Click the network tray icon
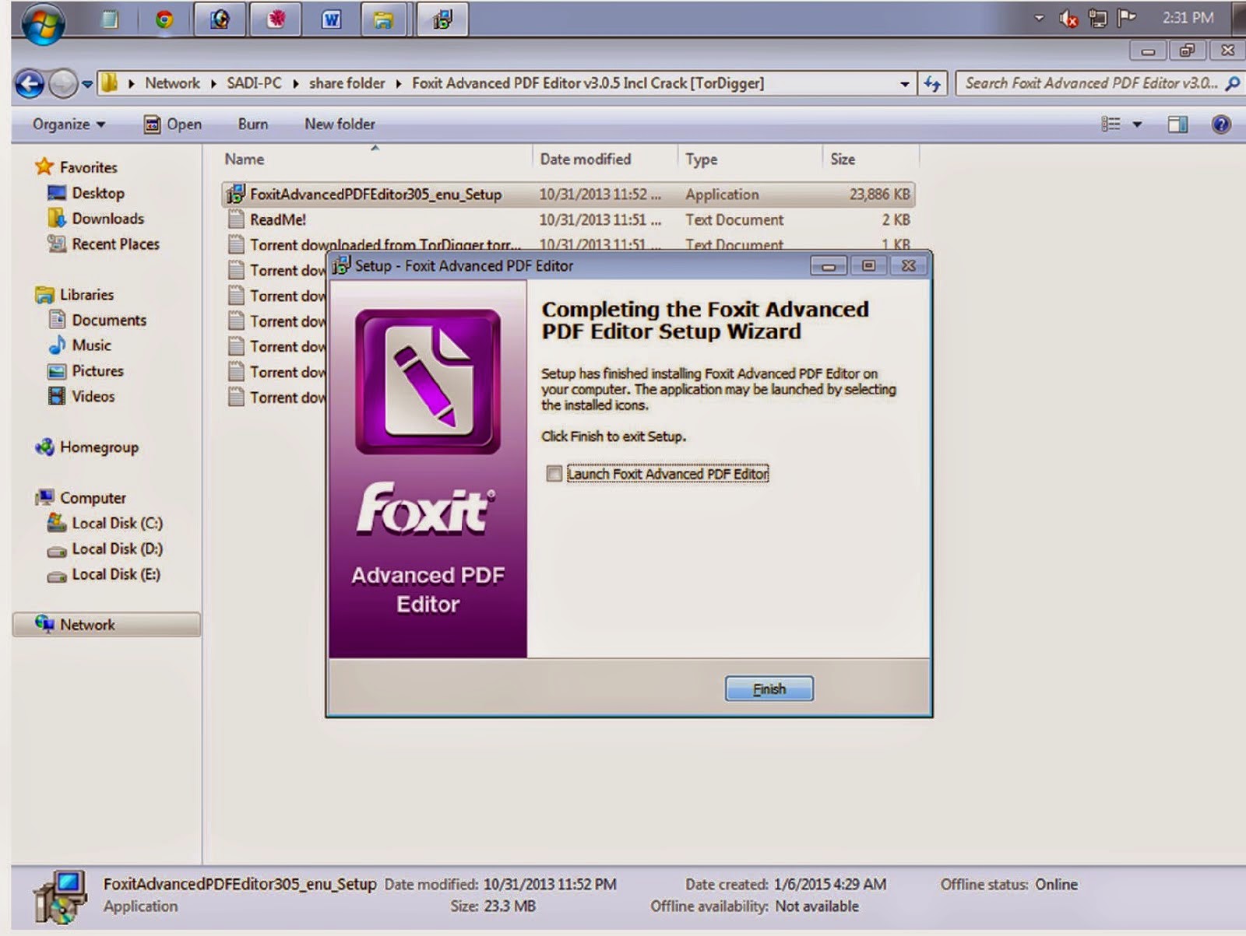The height and width of the screenshot is (936, 1246). (x=1097, y=19)
